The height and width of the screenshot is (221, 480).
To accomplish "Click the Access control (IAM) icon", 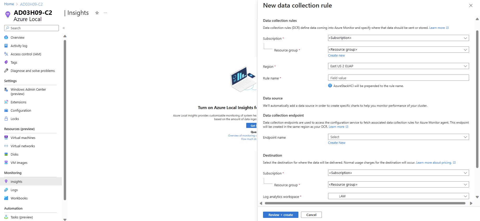I will 6,54.
